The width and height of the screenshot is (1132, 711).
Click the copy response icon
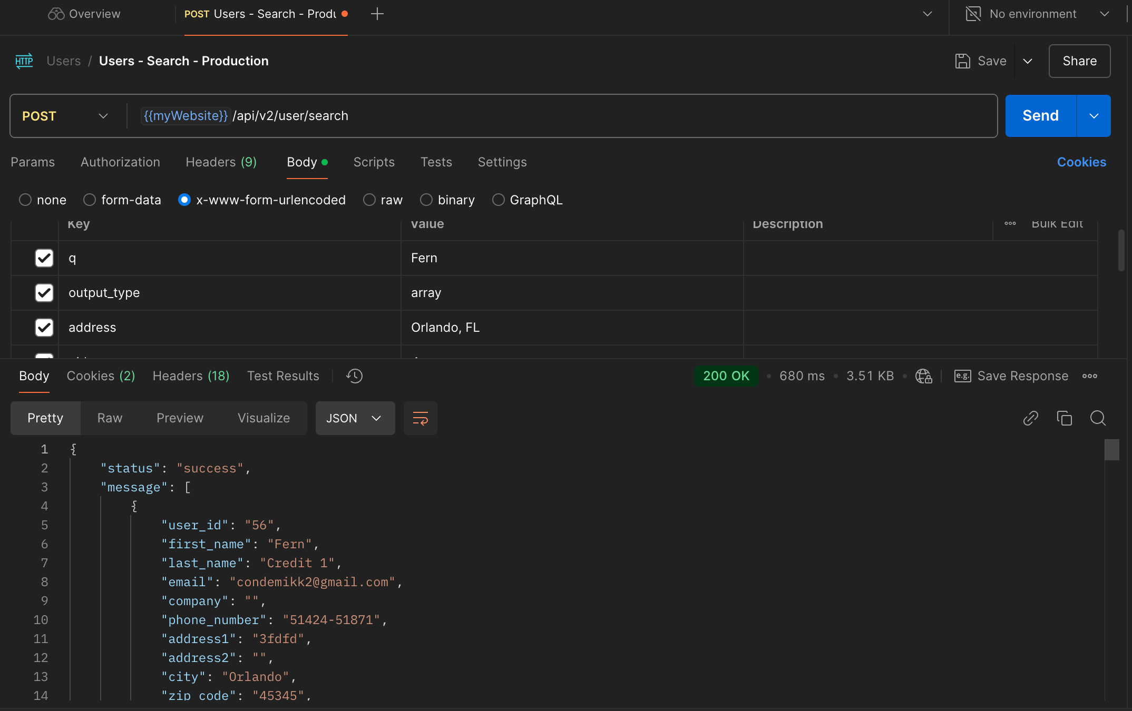pyautogui.click(x=1064, y=418)
